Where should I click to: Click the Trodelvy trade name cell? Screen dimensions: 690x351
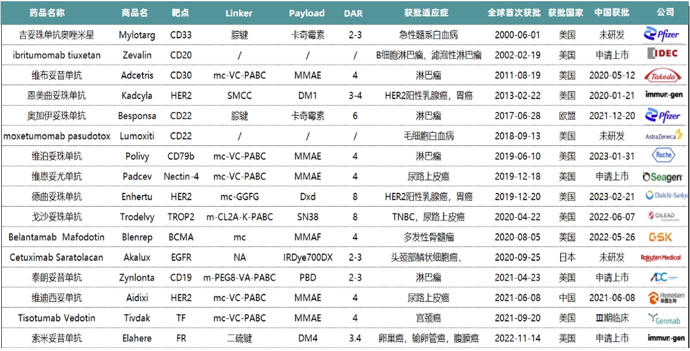(x=136, y=217)
